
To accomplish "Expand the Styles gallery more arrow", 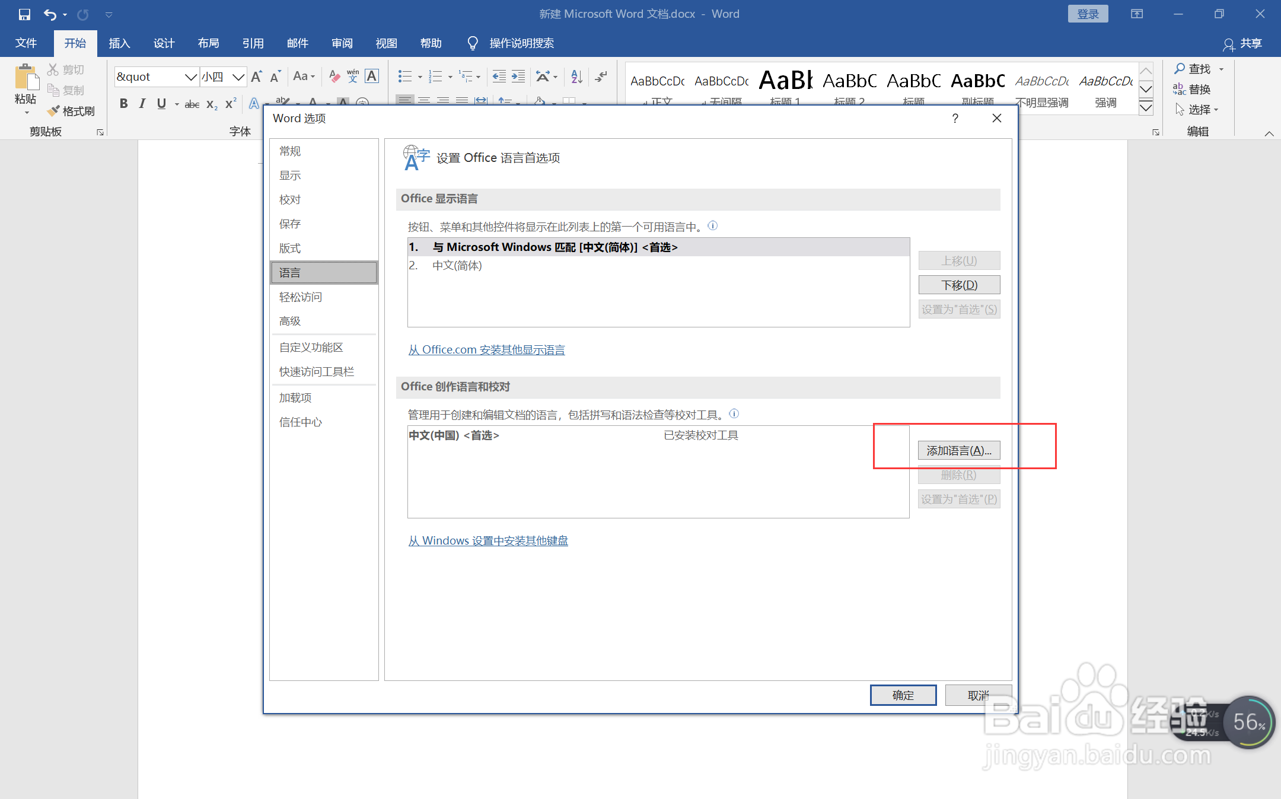I will pos(1146,108).
